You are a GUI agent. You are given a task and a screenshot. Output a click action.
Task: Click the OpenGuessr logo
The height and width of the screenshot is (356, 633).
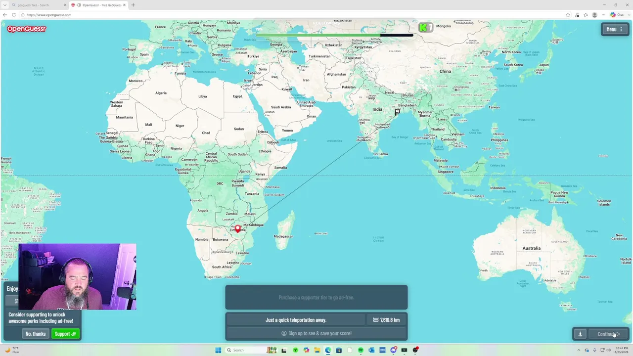(x=26, y=29)
